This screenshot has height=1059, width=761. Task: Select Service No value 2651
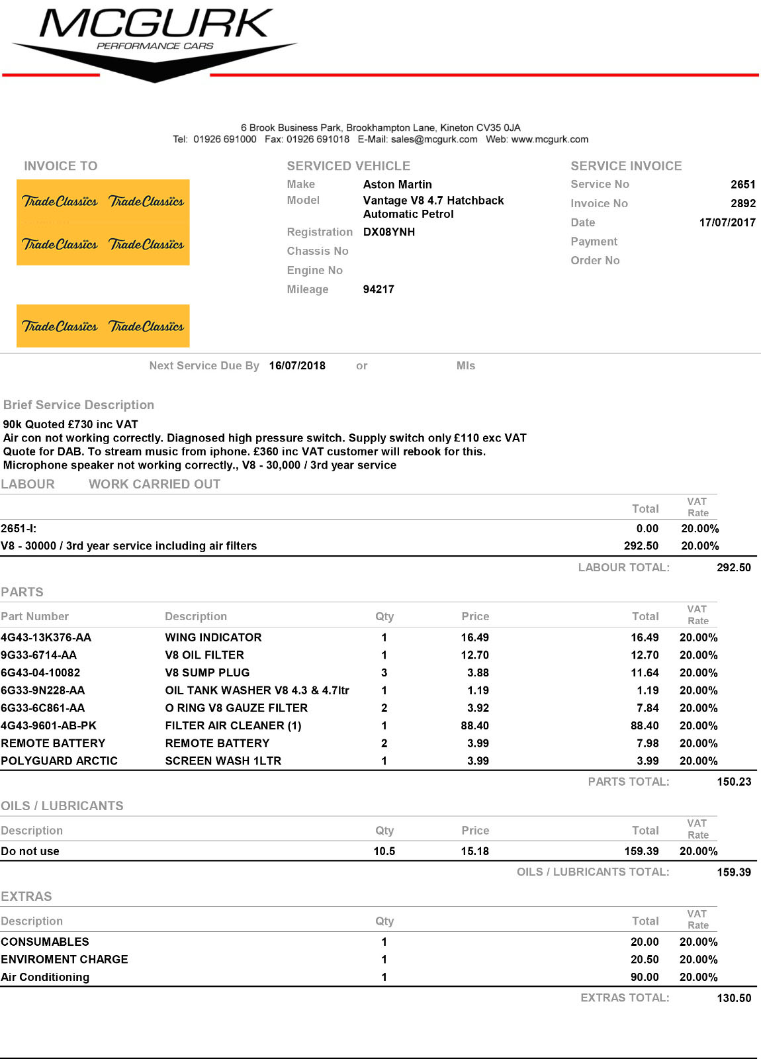pyautogui.click(x=743, y=185)
